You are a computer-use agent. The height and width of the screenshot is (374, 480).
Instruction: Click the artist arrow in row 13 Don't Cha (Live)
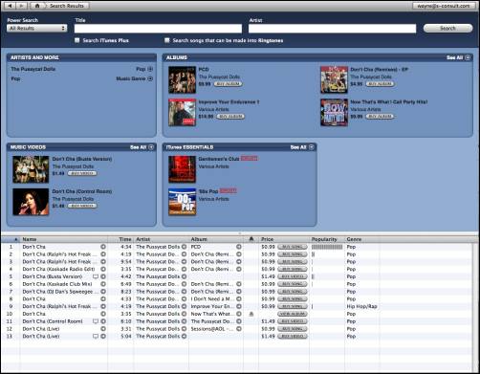184,336
